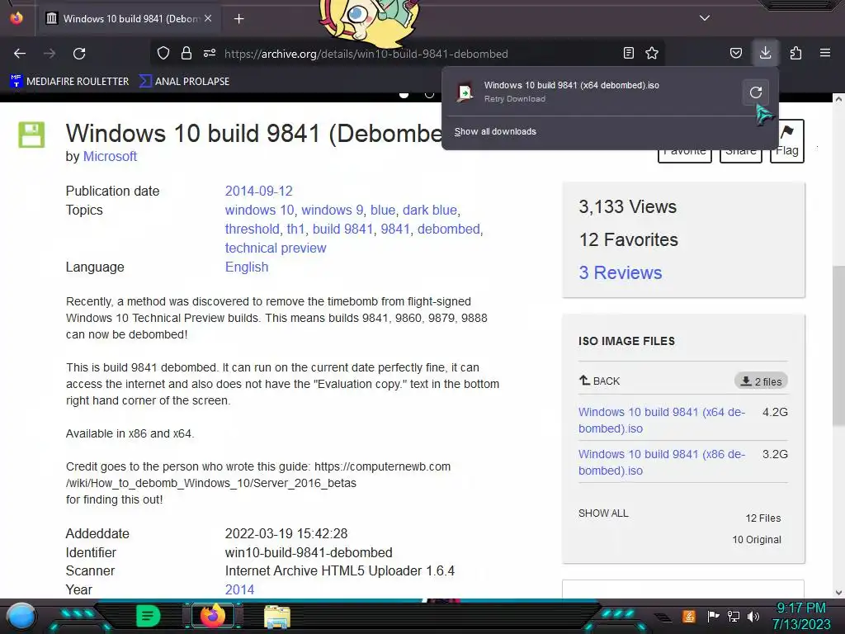Select the Windows 10 build 9841 tab
The width and height of the screenshot is (845, 634).
point(128,18)
